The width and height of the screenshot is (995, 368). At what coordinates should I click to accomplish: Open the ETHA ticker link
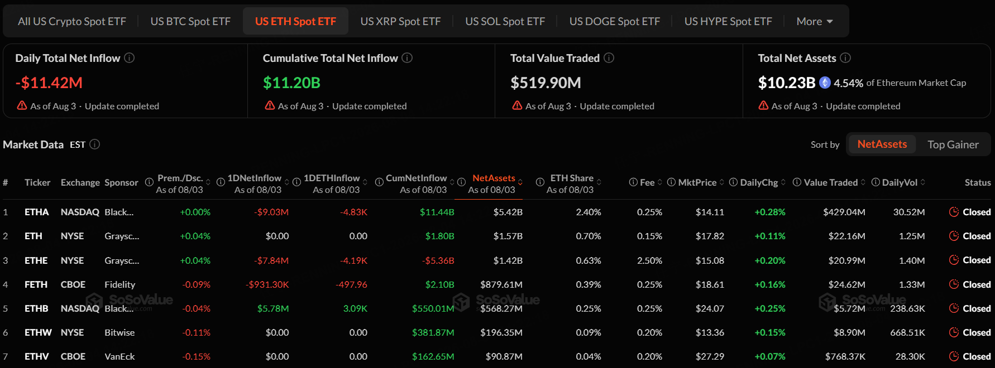tap(37, 212)
